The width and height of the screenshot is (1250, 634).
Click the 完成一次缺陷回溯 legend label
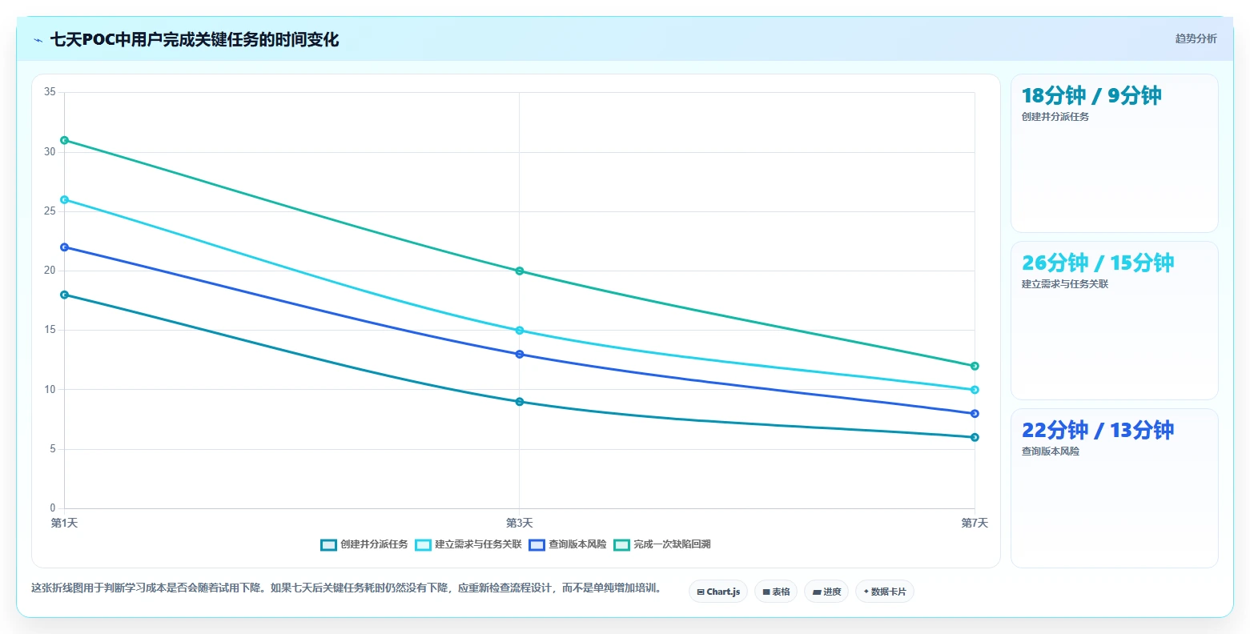coord(672,544)
